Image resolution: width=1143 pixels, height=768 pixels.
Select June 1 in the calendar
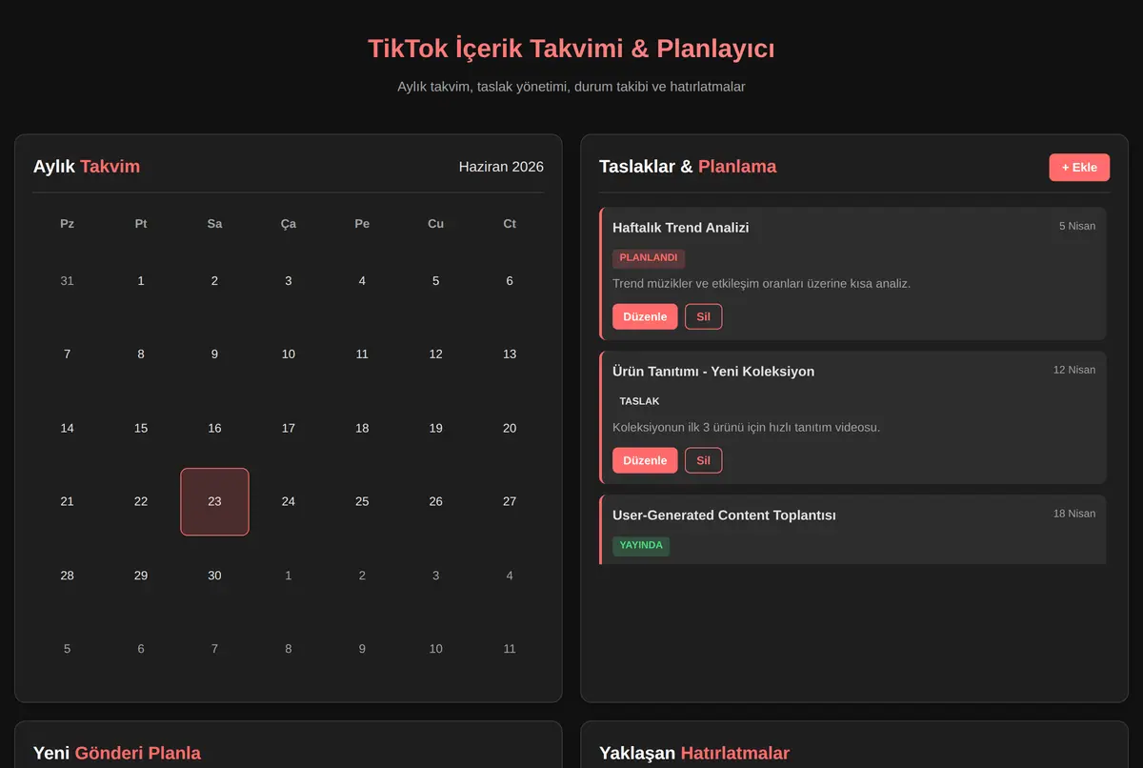(141, 280)
